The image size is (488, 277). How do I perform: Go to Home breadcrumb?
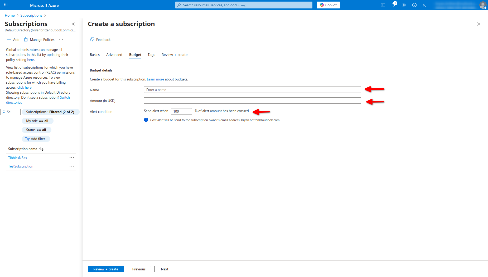point(10,15)
